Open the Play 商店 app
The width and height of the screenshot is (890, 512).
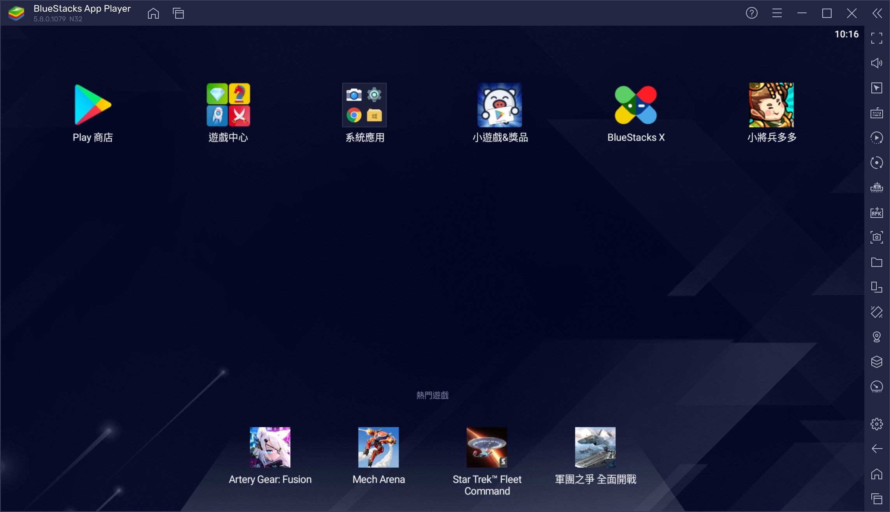pos(93,105)
